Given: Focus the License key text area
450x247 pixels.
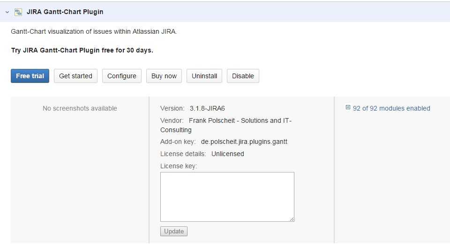Looking at the screenshot, I should [227, 197].
